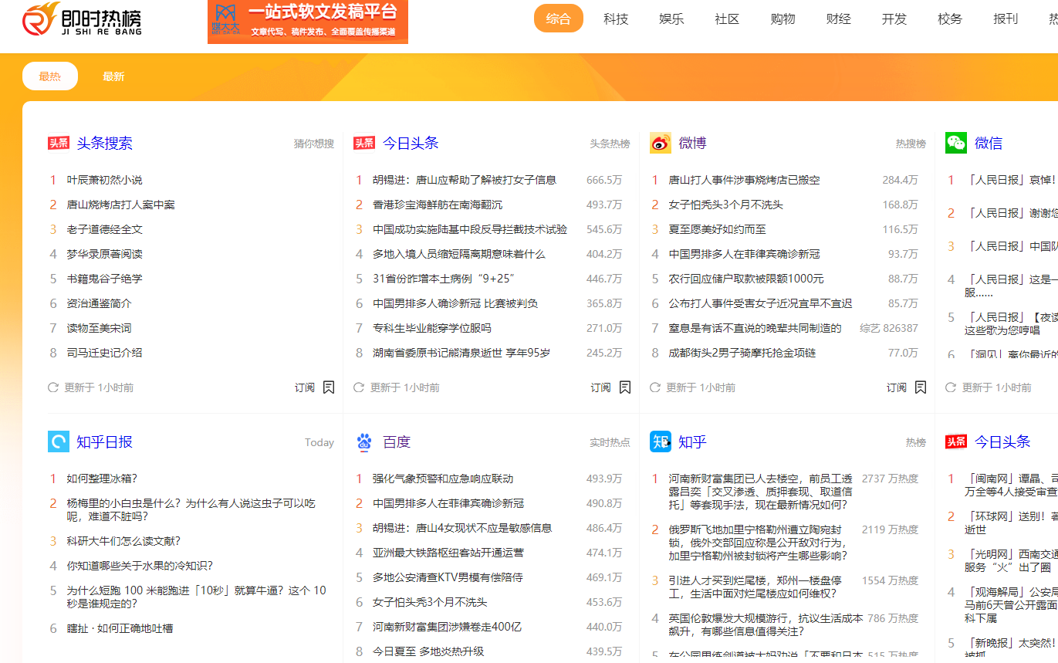Image resolution: width=1058 pixels, height=663 pixels.
Task: Click the 知乎日报 circular blue icon
Action: point(59,441)
